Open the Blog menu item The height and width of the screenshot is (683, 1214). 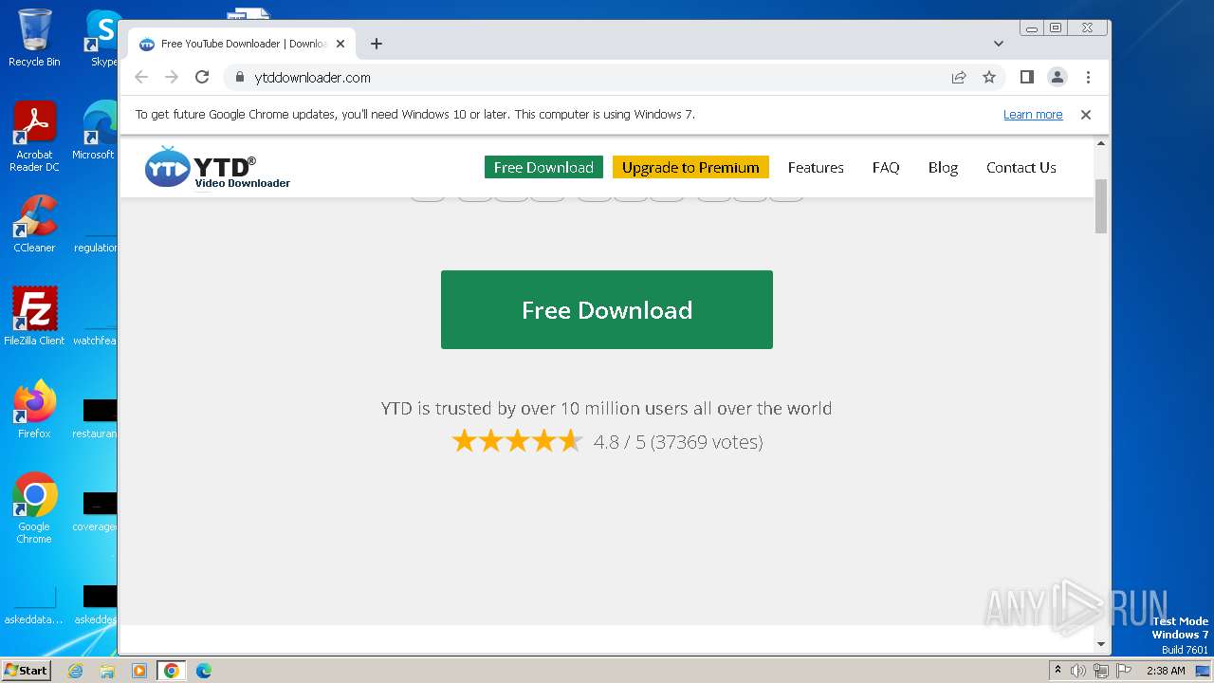943,167
